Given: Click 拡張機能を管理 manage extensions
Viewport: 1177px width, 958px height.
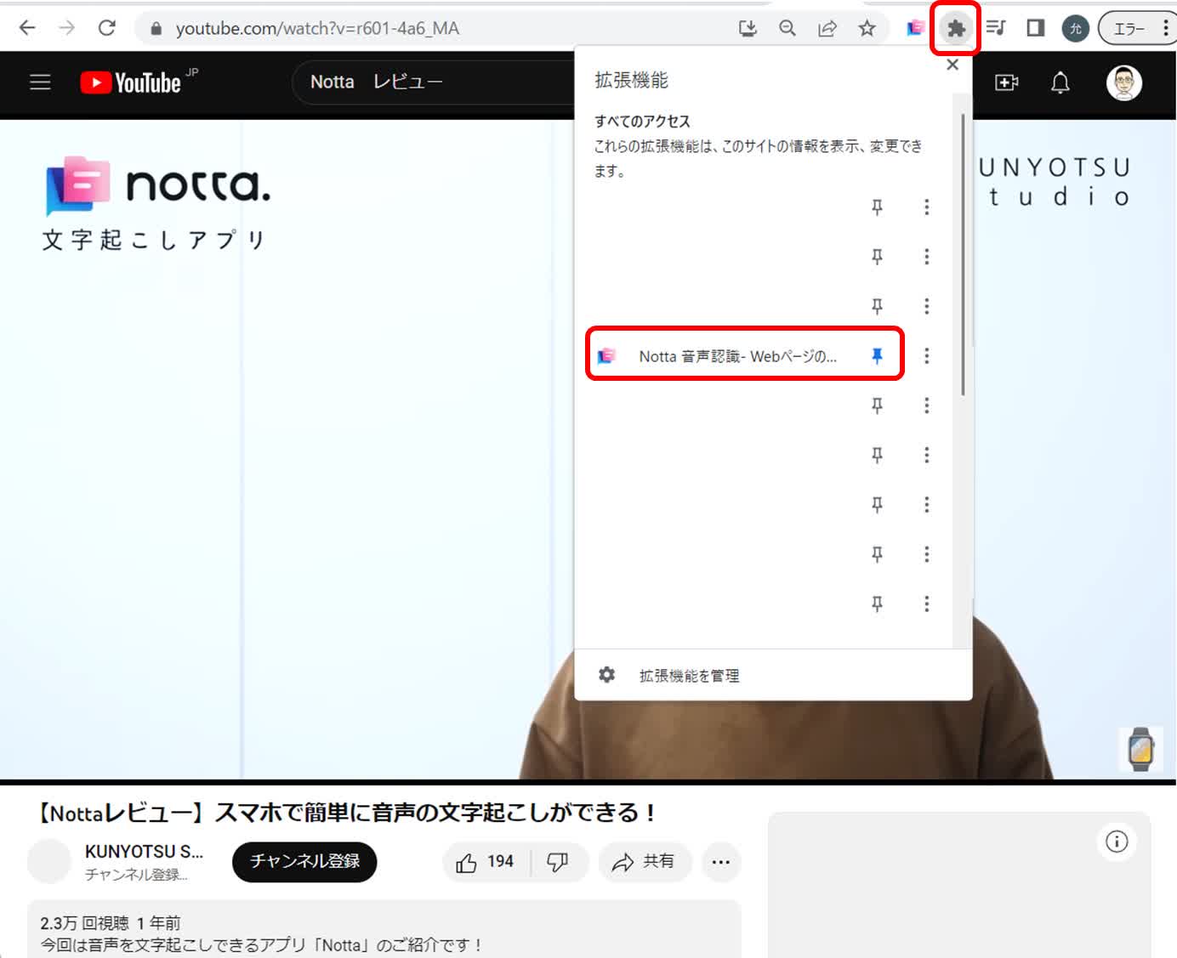Looking at the screenshot, I should 689,675.
